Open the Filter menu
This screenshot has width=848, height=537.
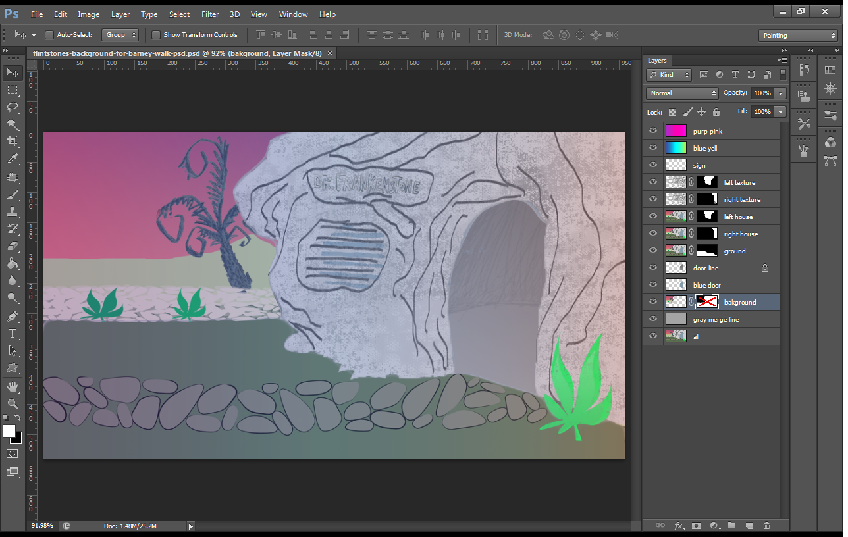[x=210, y=14]
